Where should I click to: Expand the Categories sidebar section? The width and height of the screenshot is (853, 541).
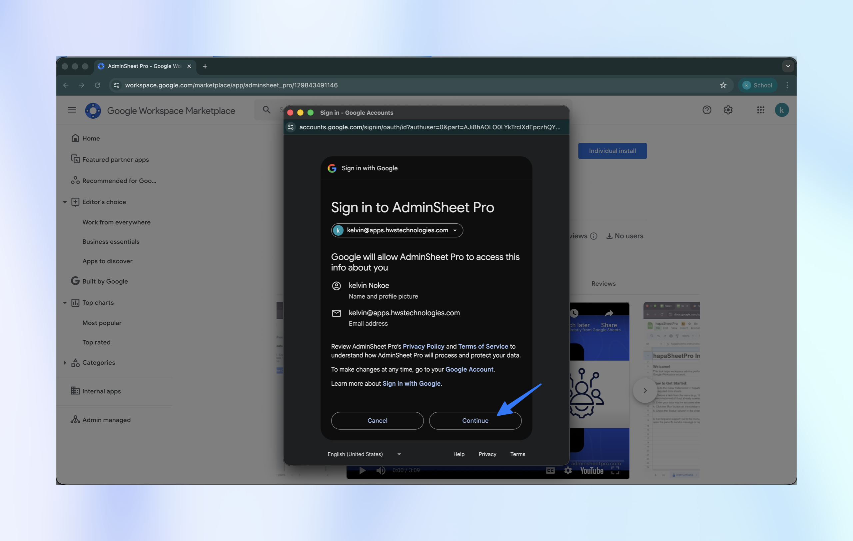pos(65,362)
